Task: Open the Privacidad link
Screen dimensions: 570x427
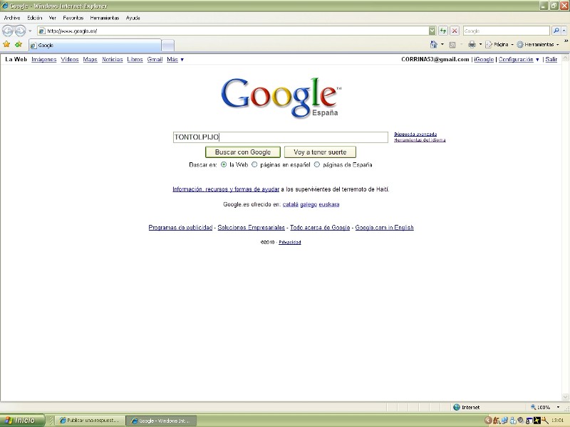Action: coord(290,242)
